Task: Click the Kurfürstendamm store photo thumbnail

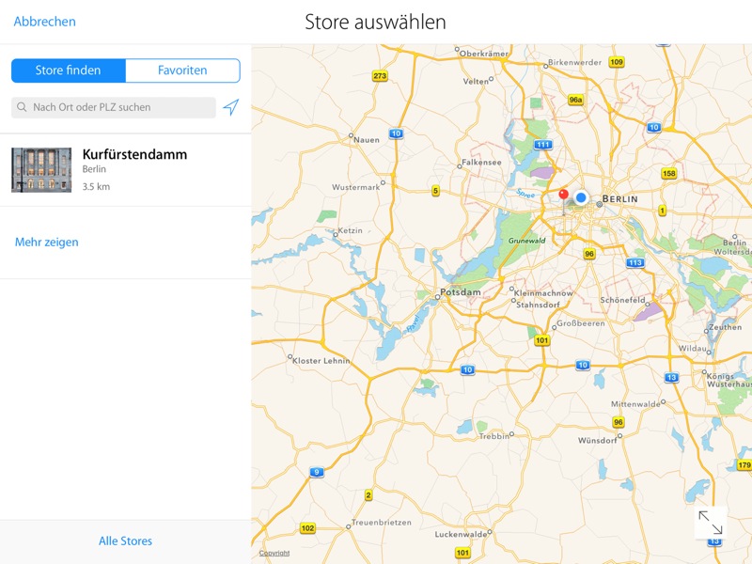Action: 41,170
